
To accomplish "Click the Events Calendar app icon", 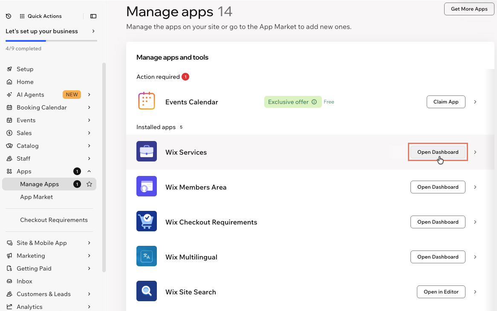I will click(147, 101).
